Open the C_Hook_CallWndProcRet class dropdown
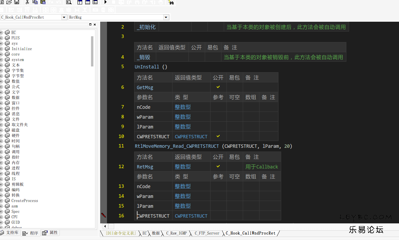This screenshot has height=240, width=399. click(64, 17)
